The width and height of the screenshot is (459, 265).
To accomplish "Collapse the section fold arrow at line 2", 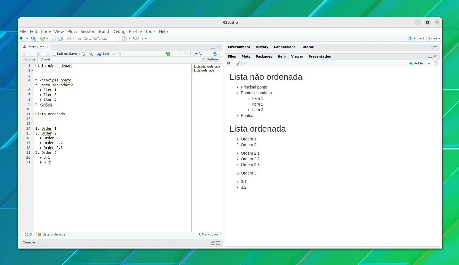I will [32, 71].
